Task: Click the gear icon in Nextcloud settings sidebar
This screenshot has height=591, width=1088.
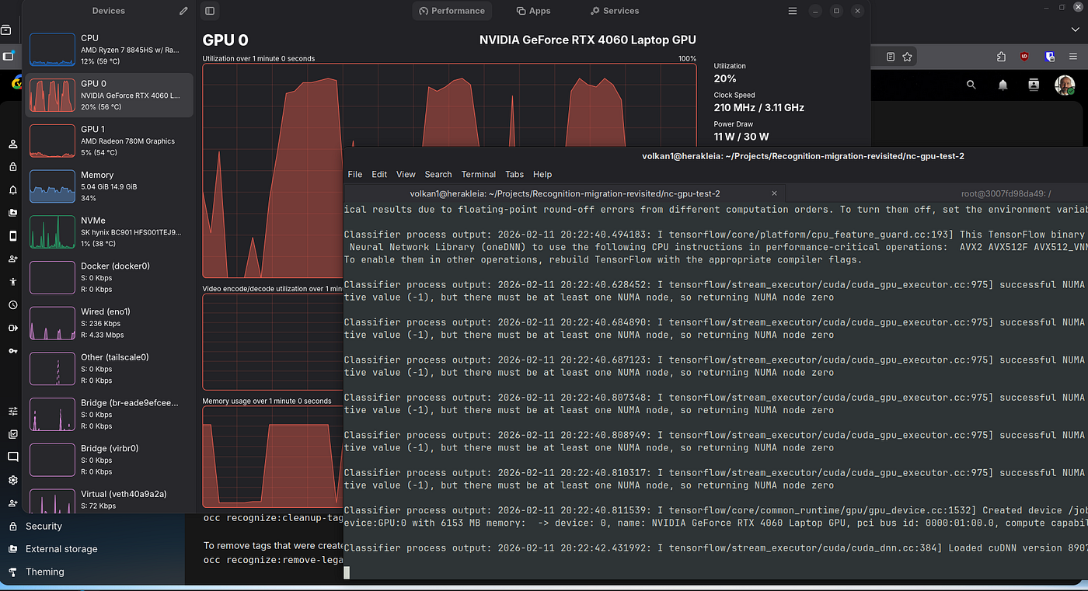Action: pyautogui.click(x=12, y=480)
